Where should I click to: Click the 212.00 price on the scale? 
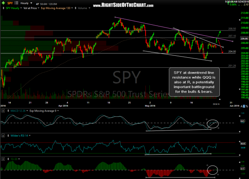[x=245, y=13]
